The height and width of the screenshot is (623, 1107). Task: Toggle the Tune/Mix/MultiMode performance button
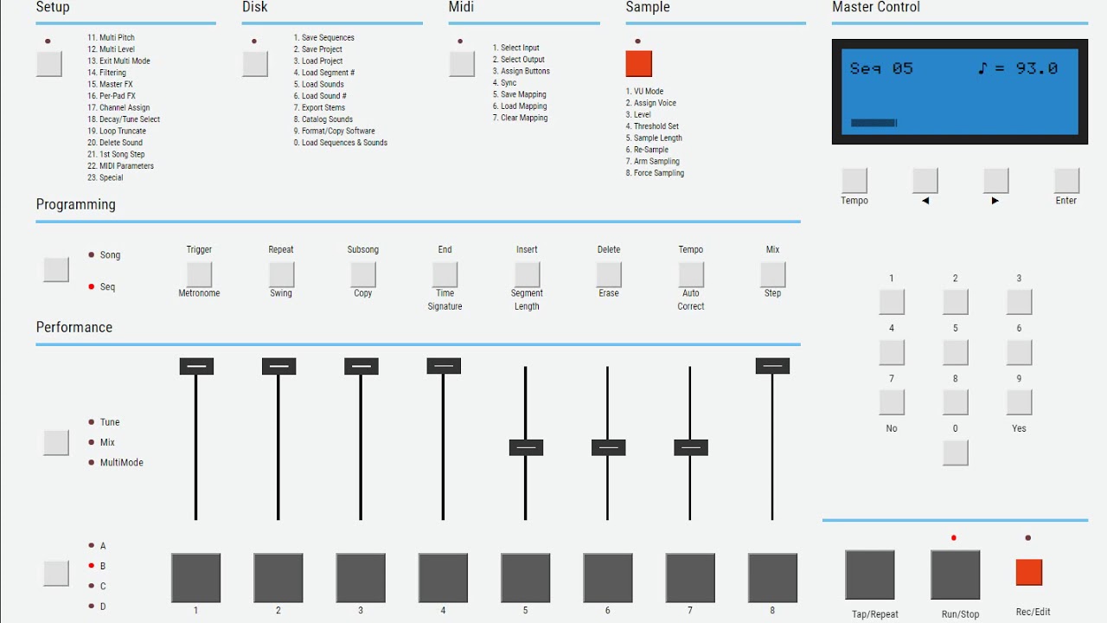point(56,442)
